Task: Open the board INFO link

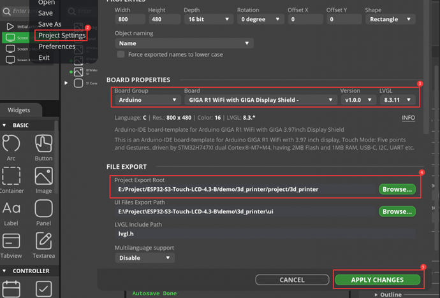Action: click(408, 118)
